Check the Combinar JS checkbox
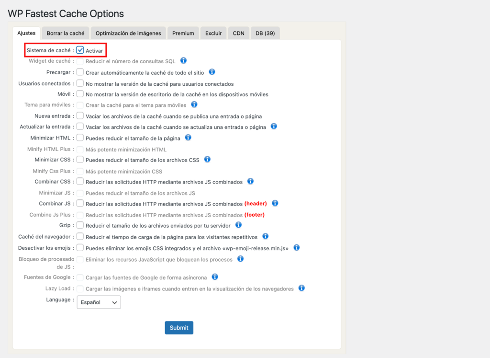Image resolution: width=490 pixels, height=358 pixels. tap(80, 203)
